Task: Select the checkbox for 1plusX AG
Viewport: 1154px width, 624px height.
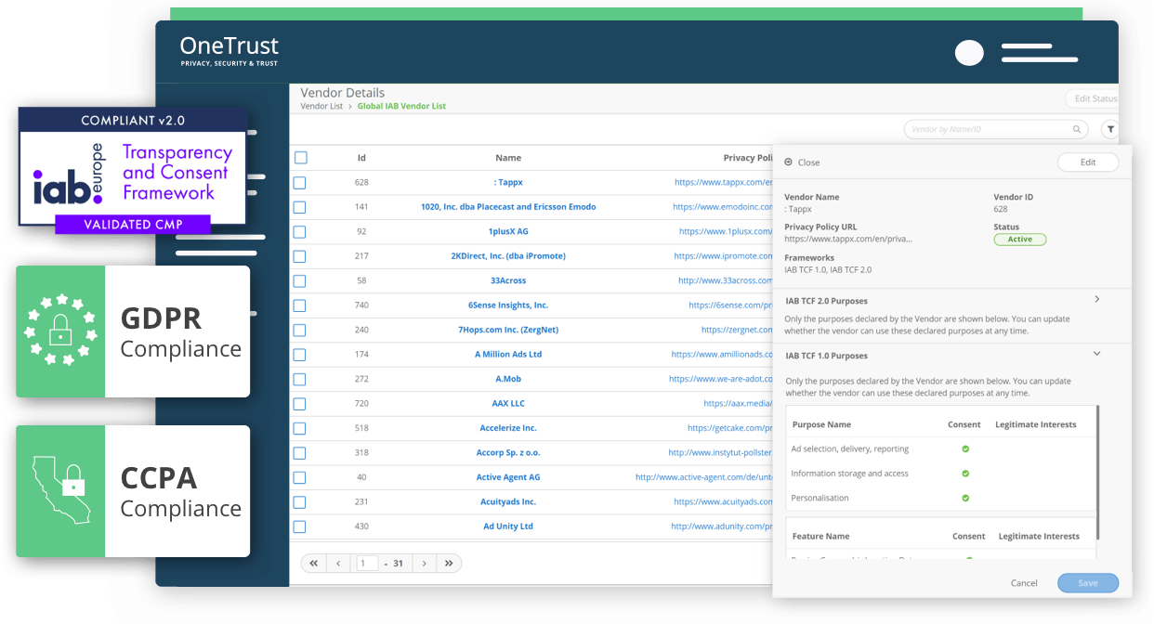Action: (300, 232)
